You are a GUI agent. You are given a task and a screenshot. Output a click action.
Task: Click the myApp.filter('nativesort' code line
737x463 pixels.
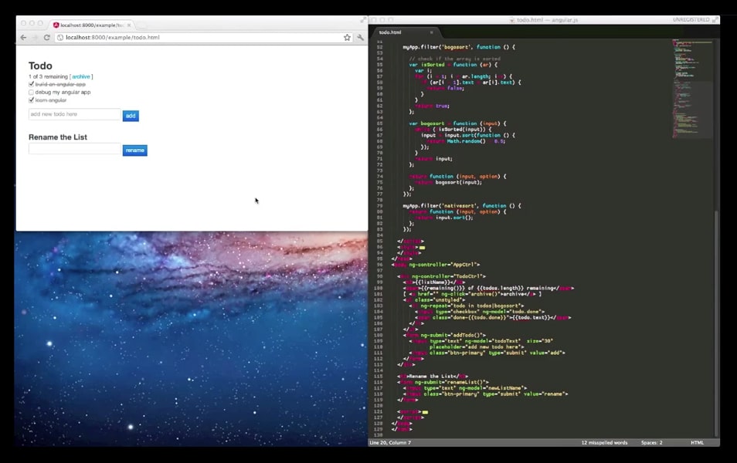pos(461,206)
